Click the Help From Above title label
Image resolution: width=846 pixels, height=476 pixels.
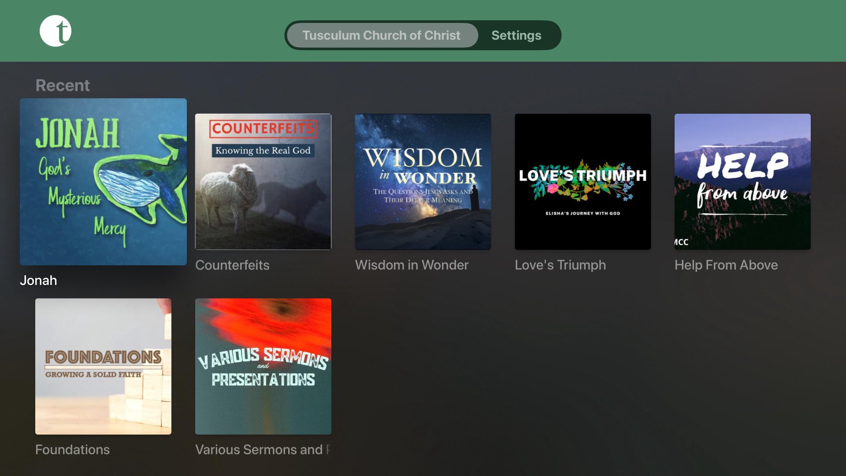pos(726,265)
